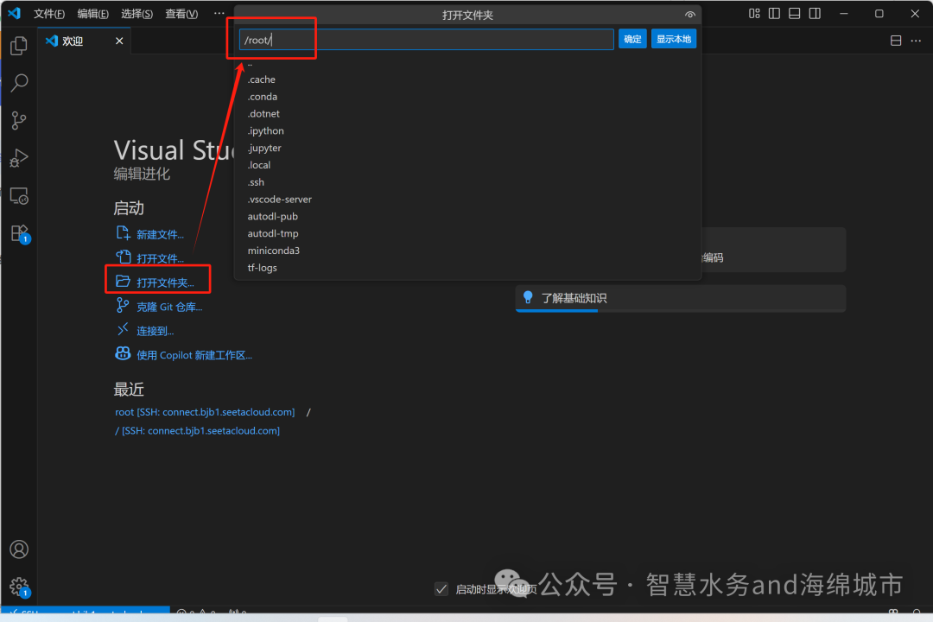Open the 文件(F) menu

(x=48, y=14)
